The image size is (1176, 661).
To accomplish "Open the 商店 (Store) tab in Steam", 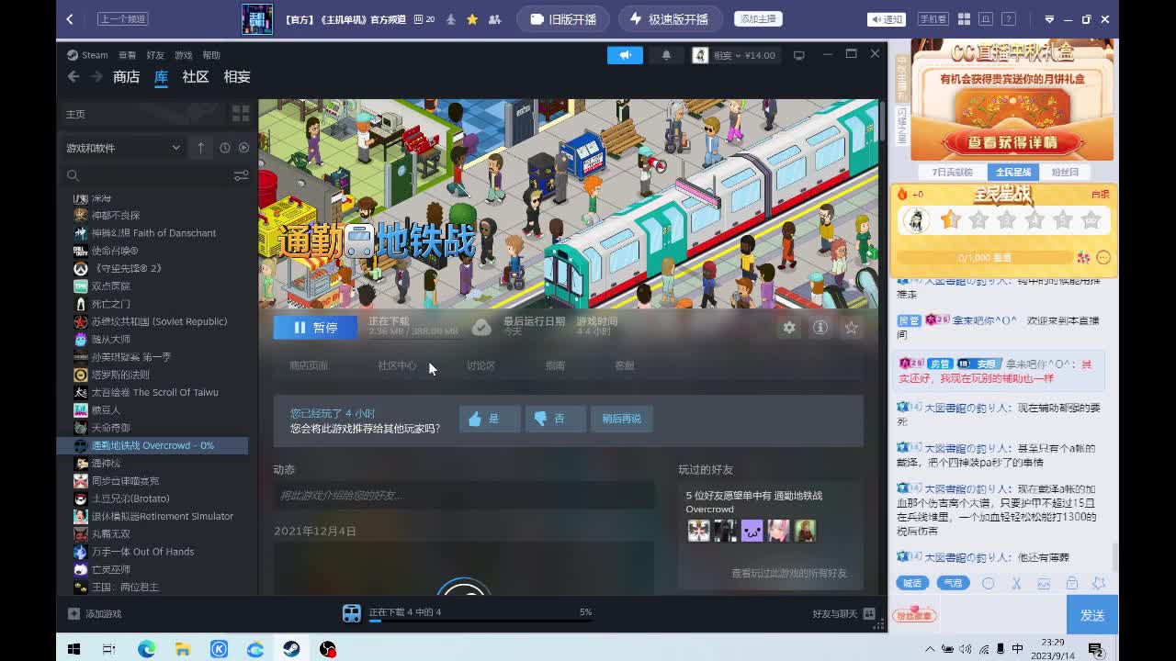I will click(x=126, y=77).
